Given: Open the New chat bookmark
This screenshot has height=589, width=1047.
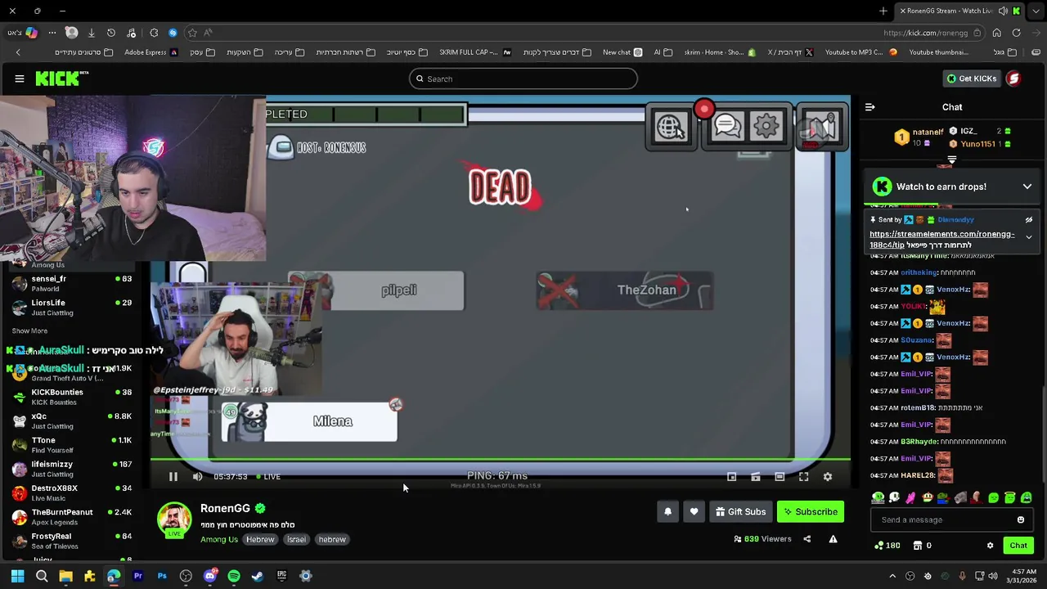Looking at the screenshot, I should [x=622, y=52].
